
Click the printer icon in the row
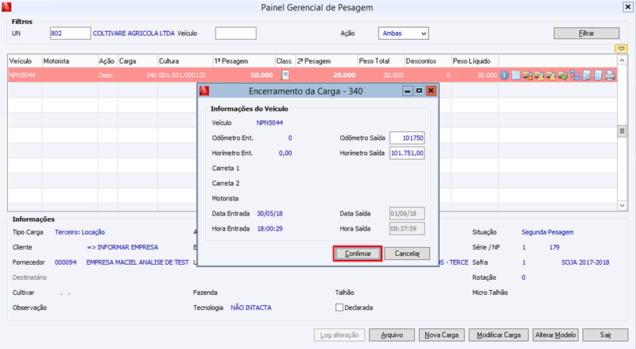(610, 75)
